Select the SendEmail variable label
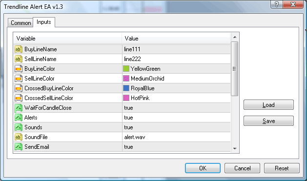Image resolution: width=307 pixels, height=181 pixels. (x=37, y=147)
